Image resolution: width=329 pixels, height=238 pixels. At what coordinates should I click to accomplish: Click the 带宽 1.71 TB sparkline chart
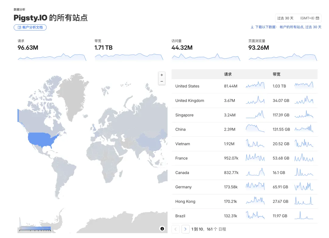pyautogui.click(x=129, y=57)
